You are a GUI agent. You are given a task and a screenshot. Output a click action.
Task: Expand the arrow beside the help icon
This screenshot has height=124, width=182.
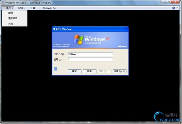click(x=177, y=8)
